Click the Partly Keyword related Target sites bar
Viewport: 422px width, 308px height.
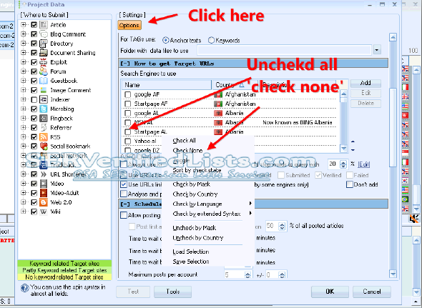pyautogui.click(x=64, y=270)
